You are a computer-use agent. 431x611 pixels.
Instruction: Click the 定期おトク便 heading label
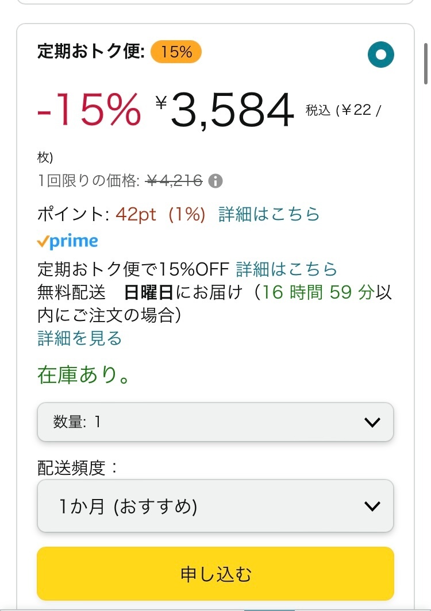90,52
